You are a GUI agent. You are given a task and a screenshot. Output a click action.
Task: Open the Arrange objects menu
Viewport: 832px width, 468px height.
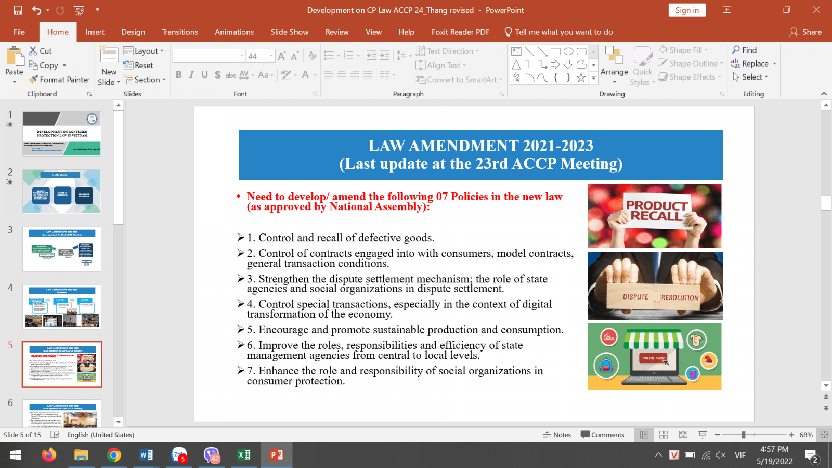click(614, 72)
